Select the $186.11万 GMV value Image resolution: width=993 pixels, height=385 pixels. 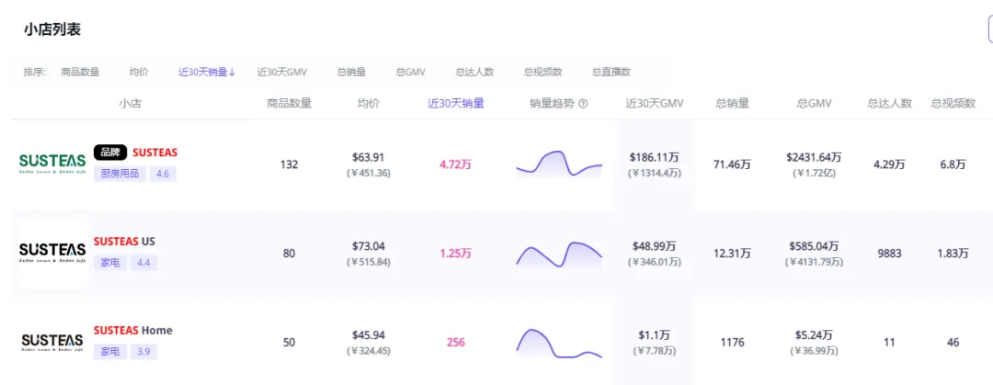(x=655, y=157)
